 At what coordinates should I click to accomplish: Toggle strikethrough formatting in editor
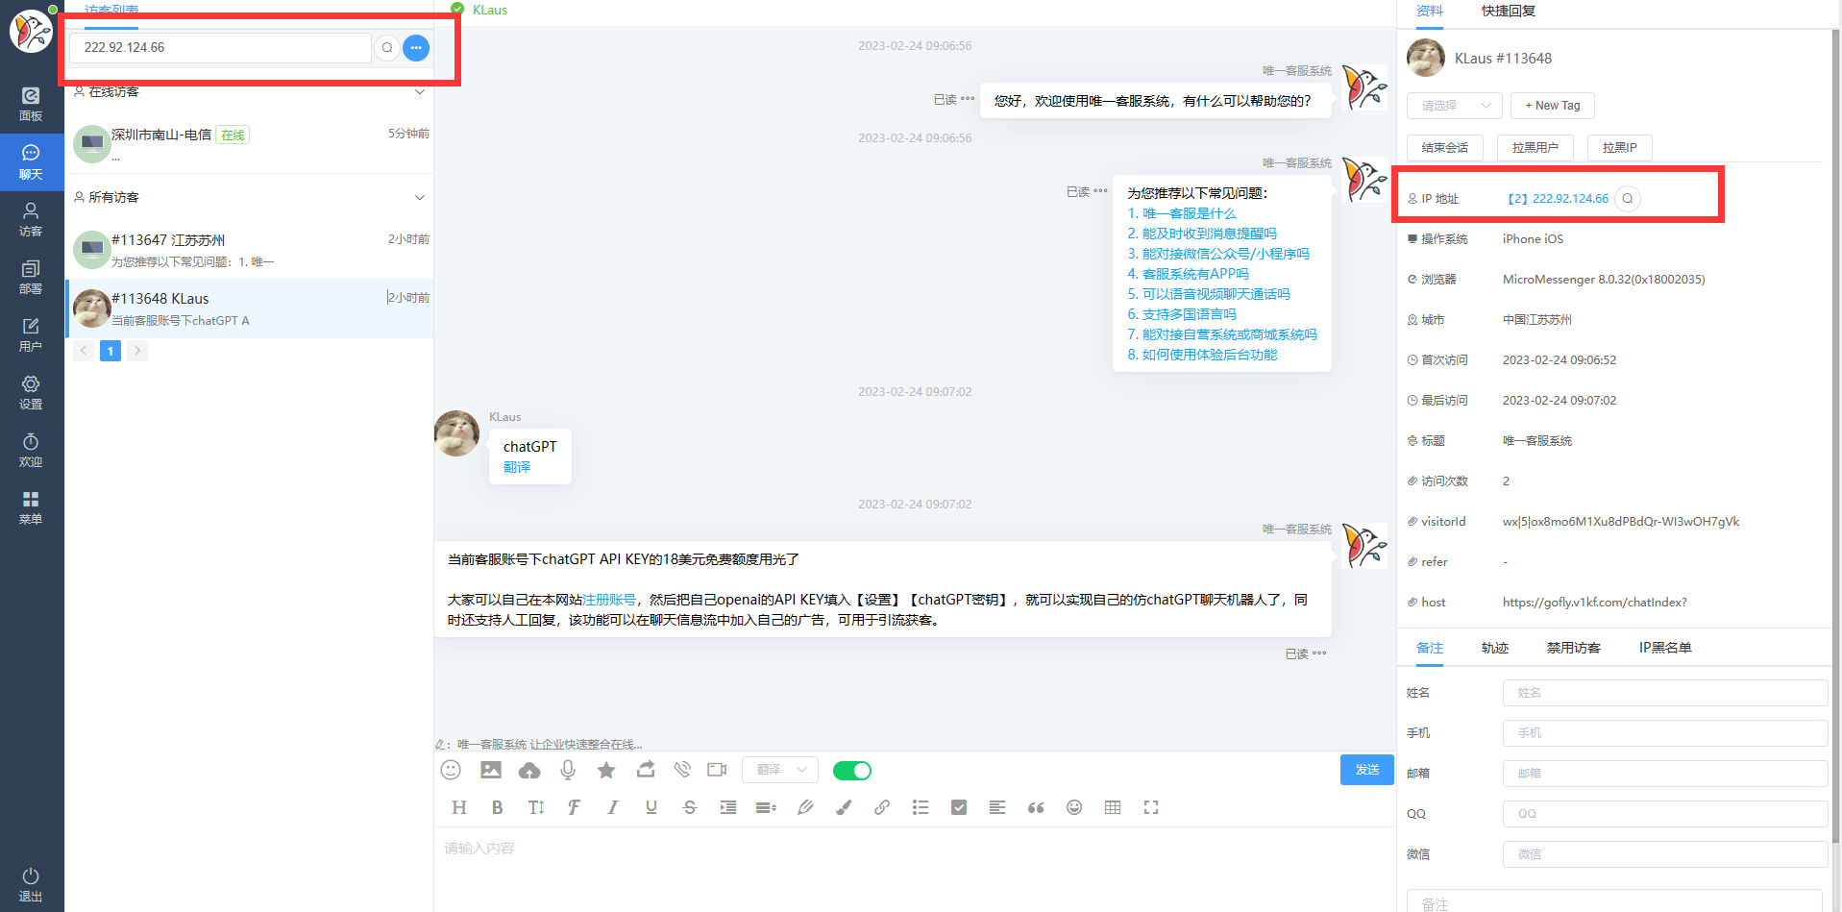[690, 807]
